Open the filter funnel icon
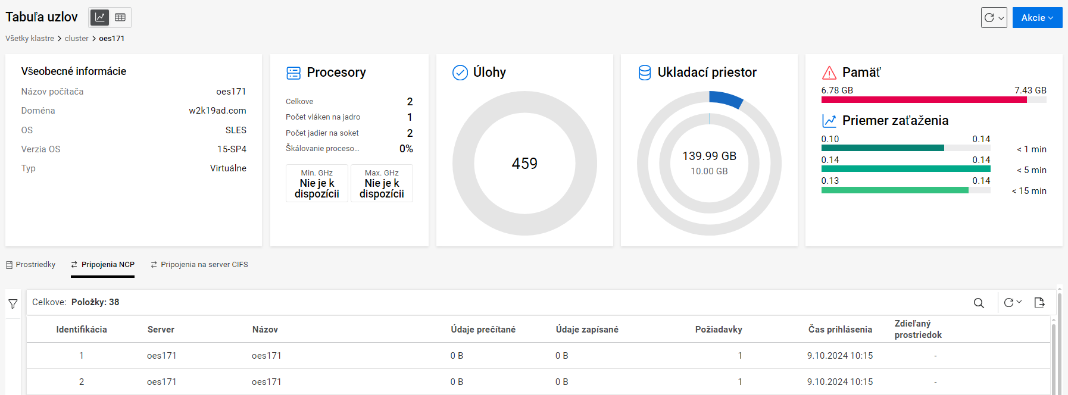Viewport: 1068px width, 395px height. (x=13, y=304)
